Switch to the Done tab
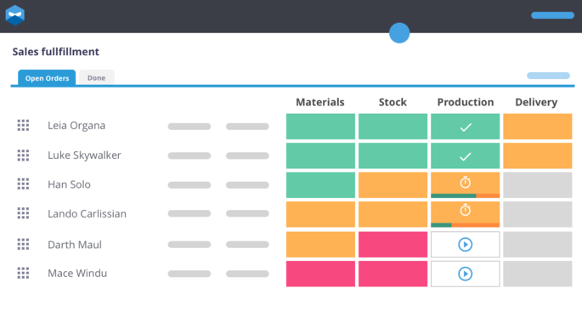Viewport: 582px width, 328px height. [x=97, y=78]
